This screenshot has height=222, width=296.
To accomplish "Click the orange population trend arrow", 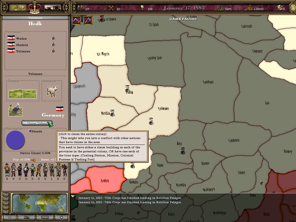I will [33, 160].
